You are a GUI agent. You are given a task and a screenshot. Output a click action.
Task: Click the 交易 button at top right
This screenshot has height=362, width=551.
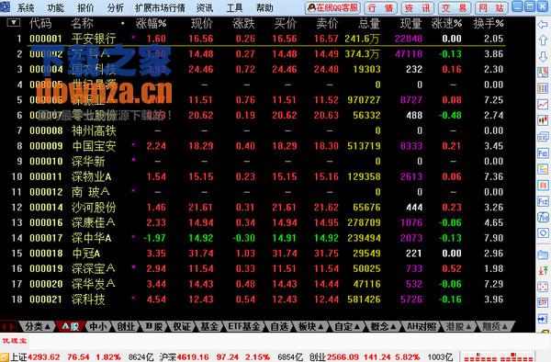(455, 7)
